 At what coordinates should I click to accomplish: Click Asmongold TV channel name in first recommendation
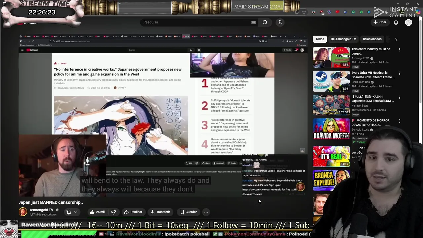click(x=360, y=58)
